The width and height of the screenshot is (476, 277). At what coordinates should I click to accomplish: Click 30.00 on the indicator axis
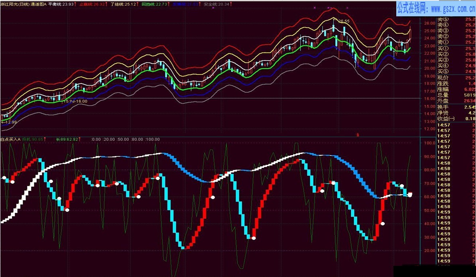430,237
